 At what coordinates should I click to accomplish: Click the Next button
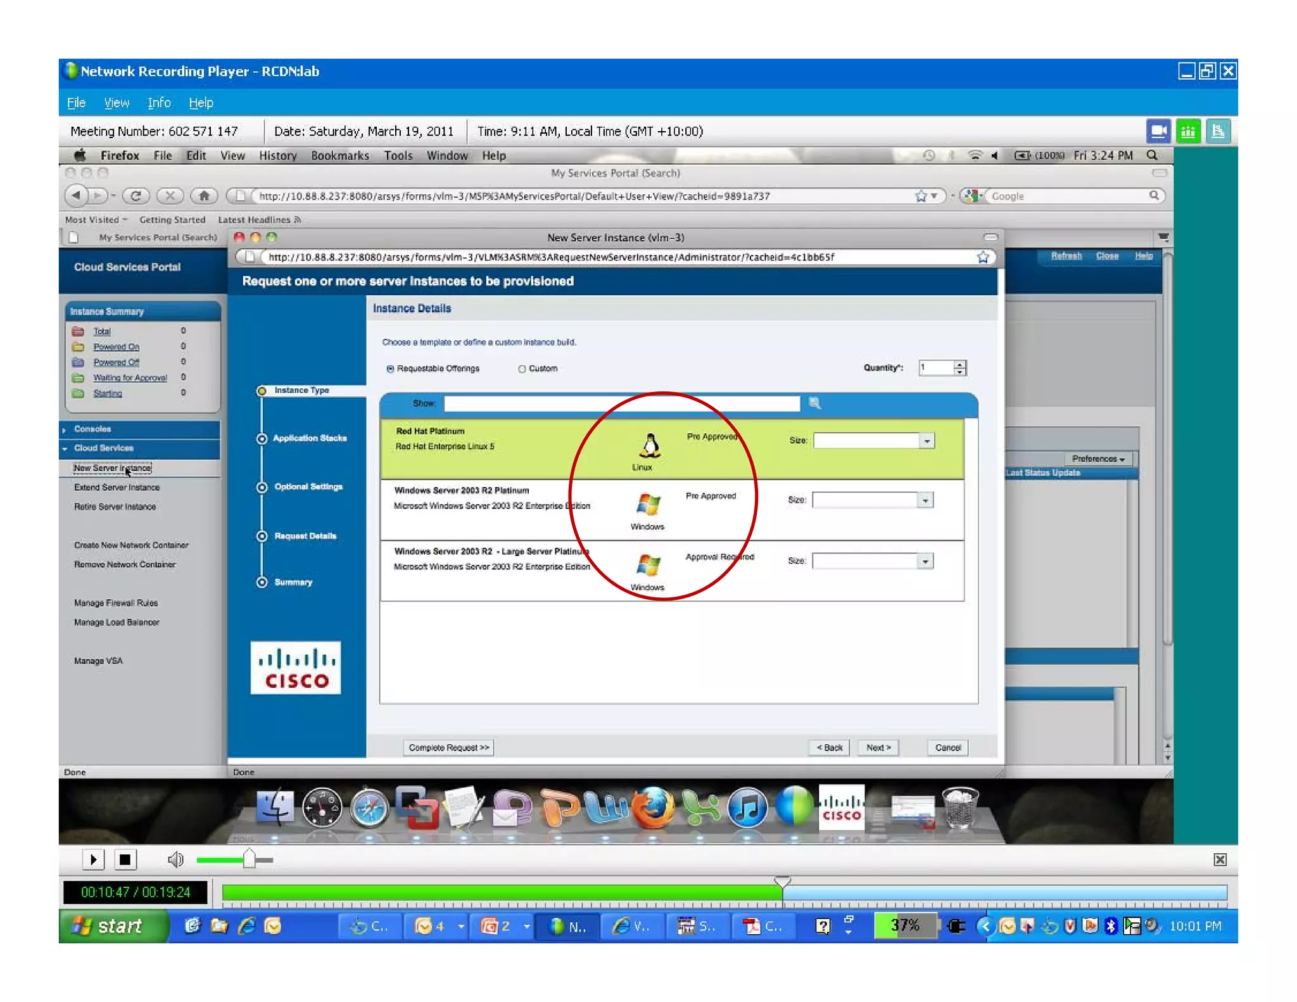[878, 747]
